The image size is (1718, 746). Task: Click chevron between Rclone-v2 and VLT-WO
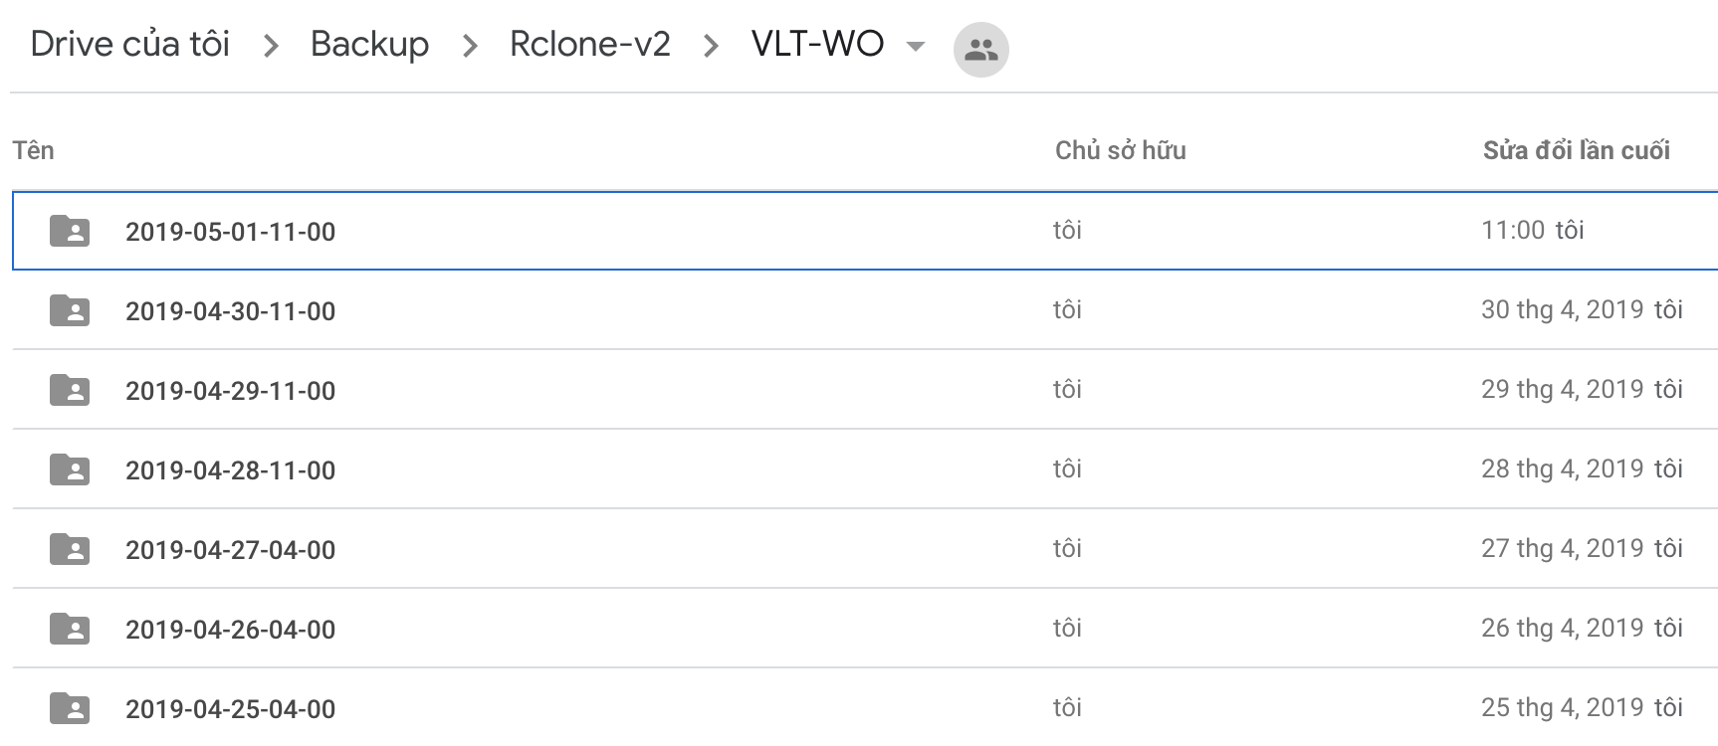[711, 46]
